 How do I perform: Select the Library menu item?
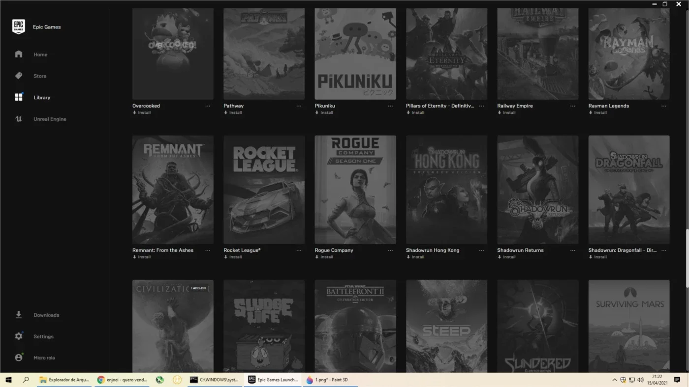pos(42,98)
